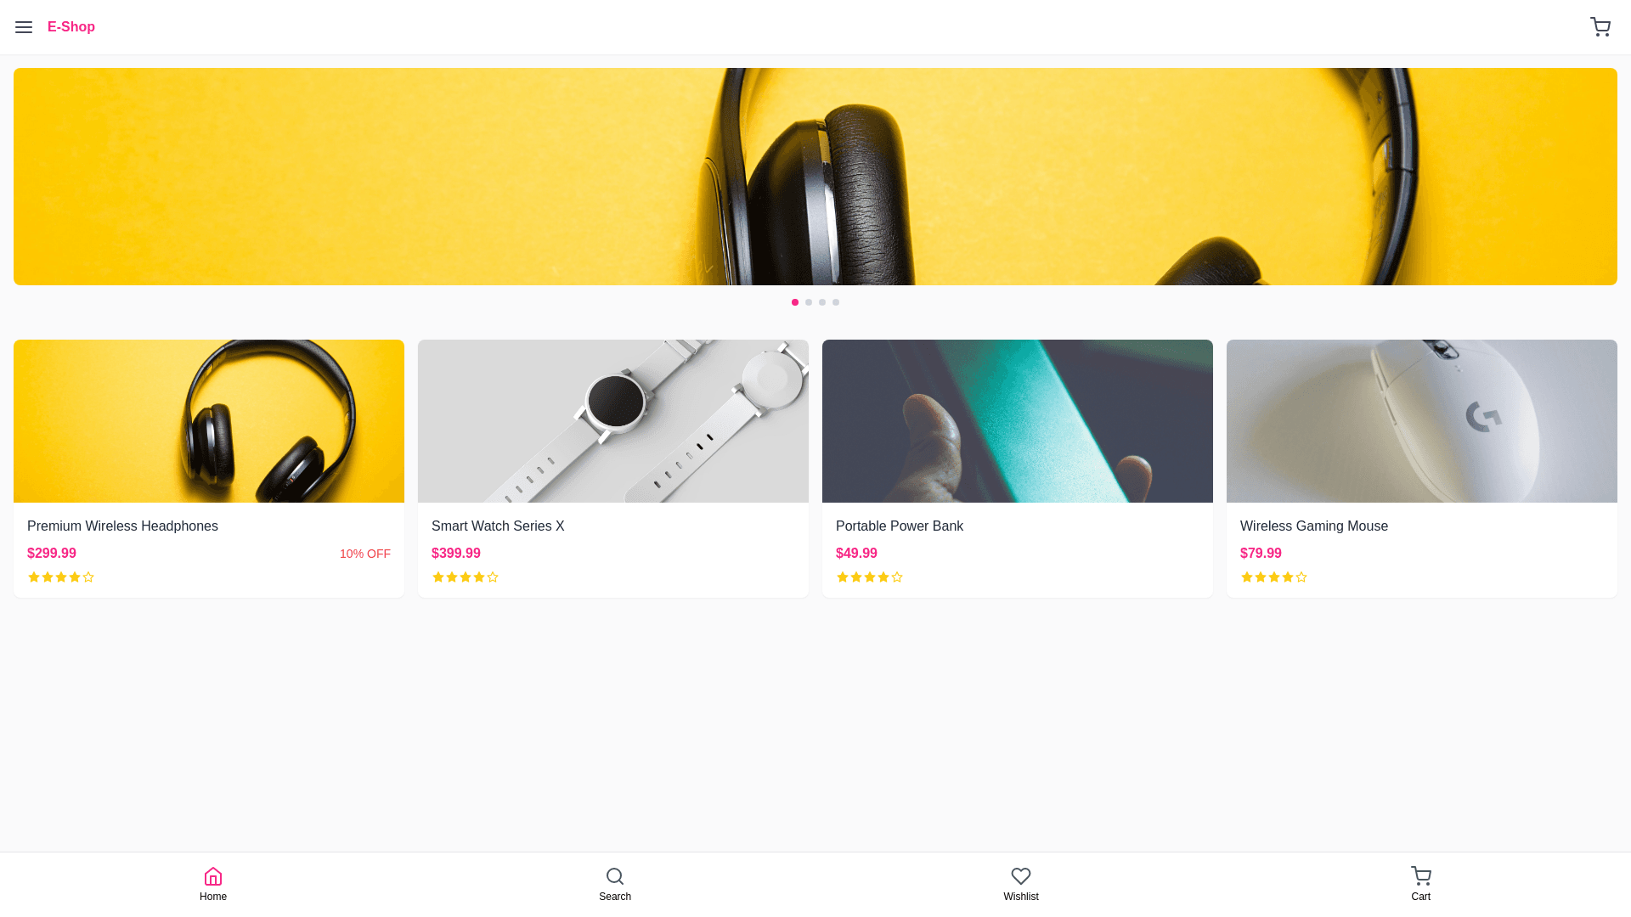The image size is (1631, 917).
Task: Open the hamburger menu icon
Action: point(24,27)
